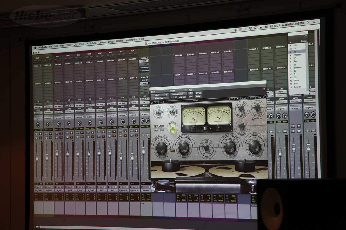Click the plugin's next preset right arrow
Viewport: 346px width, 230px height.
point(237,98)
